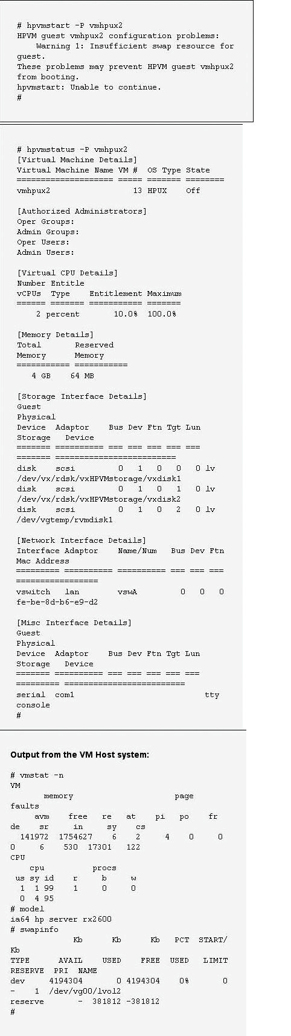Select the [Virtual Machine Details] heading
291x1036 pixels.
point(77,160)
